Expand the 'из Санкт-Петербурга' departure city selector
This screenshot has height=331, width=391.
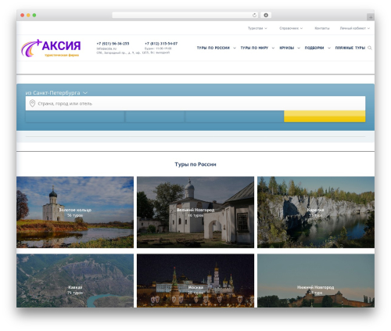coord(56,93)
